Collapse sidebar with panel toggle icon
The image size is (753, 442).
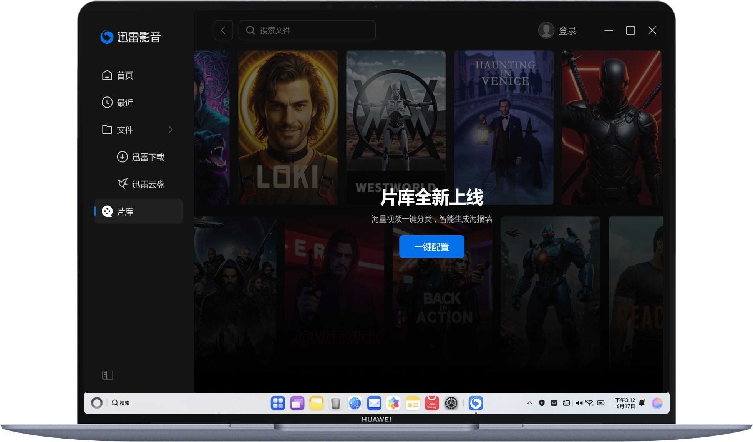(108, 375)
